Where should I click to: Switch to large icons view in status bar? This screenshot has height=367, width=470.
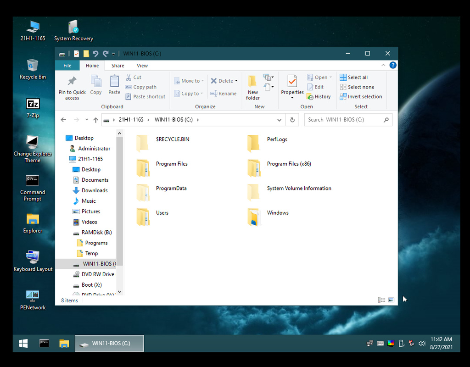pyautogui.click(x=391, y=300)
